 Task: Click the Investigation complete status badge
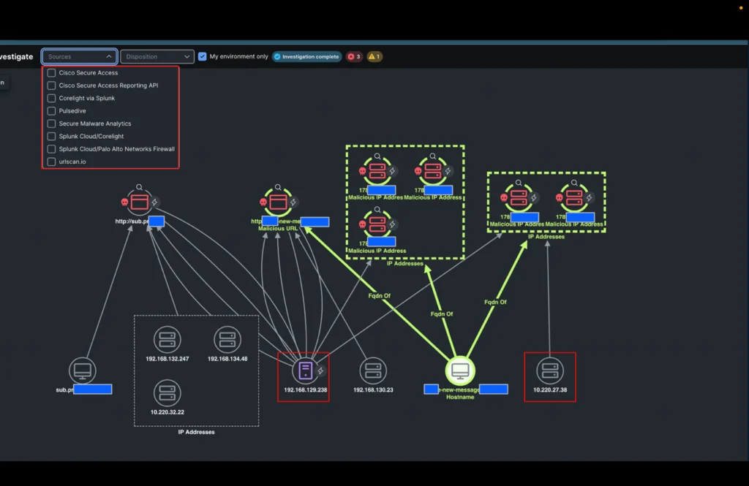pyautogui.click(x=306, y=56)
